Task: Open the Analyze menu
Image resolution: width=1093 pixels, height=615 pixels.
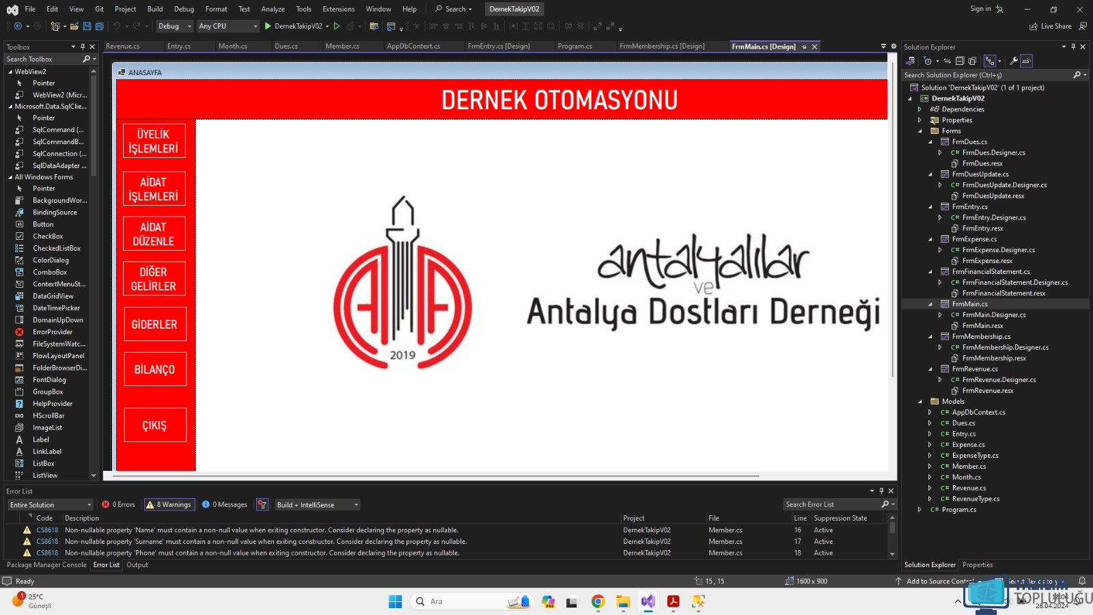Action: coord(273,9)
